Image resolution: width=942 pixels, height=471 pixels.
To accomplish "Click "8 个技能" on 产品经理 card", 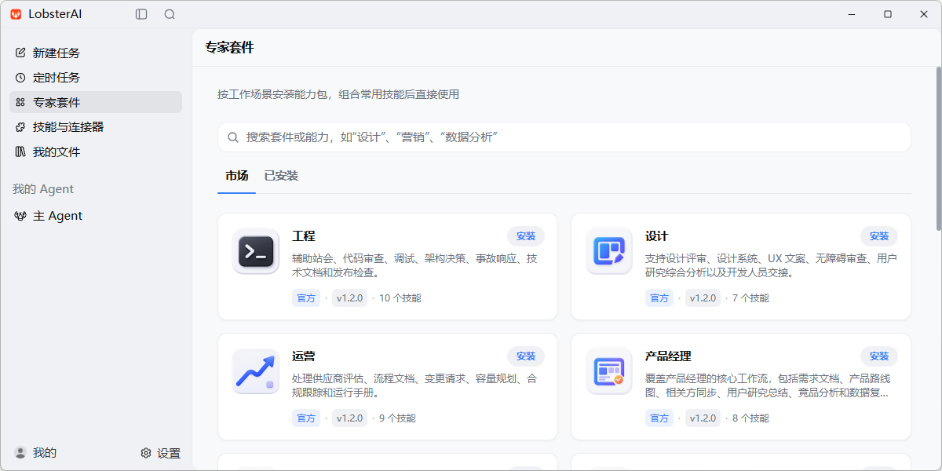I will 750,418.
